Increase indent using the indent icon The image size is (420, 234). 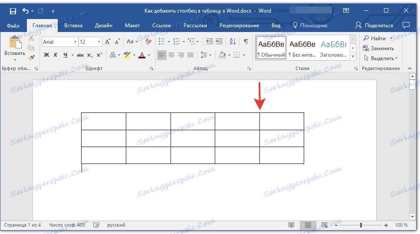pos(219,42)
